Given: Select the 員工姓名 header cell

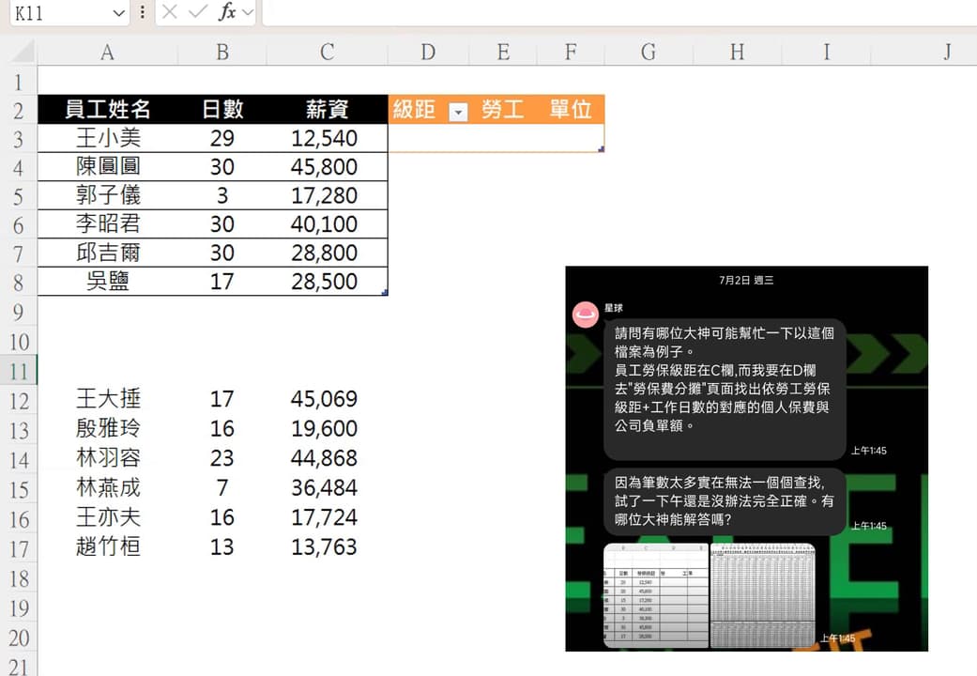Looking at the screenshot, I should [x=106, y=110].
